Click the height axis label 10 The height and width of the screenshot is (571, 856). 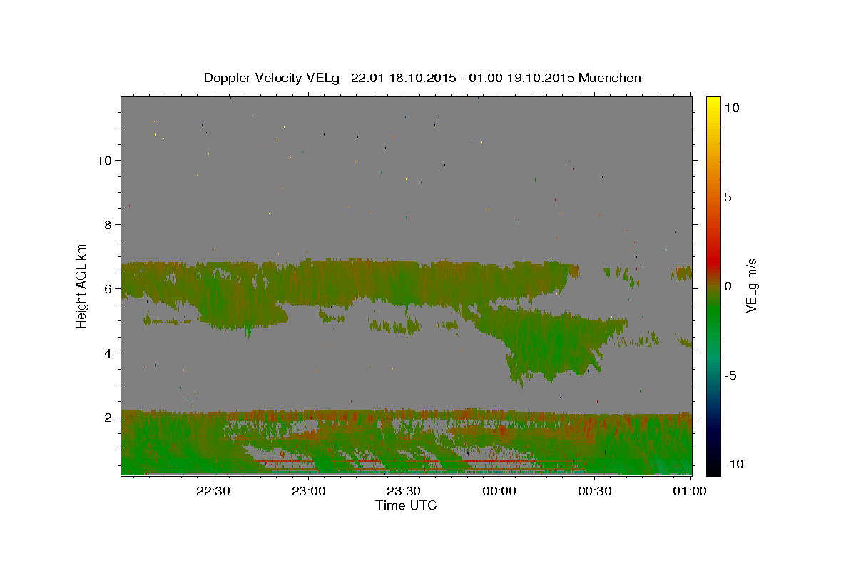pyautogui.click(x=104, y=160)
